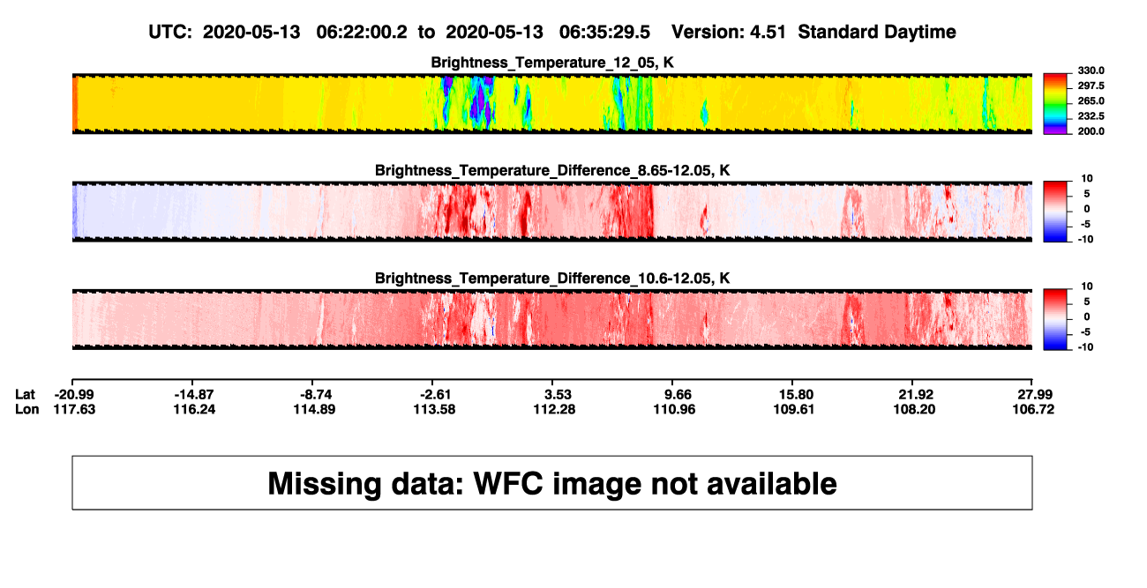Click the Missing data WFC image message box

tap(552, 482)
